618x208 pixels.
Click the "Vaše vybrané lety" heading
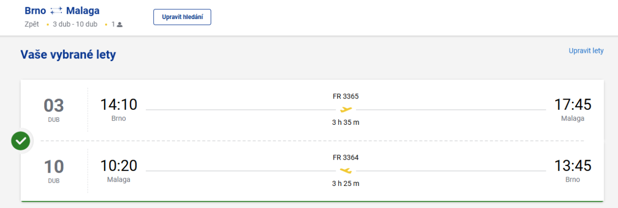68,54
